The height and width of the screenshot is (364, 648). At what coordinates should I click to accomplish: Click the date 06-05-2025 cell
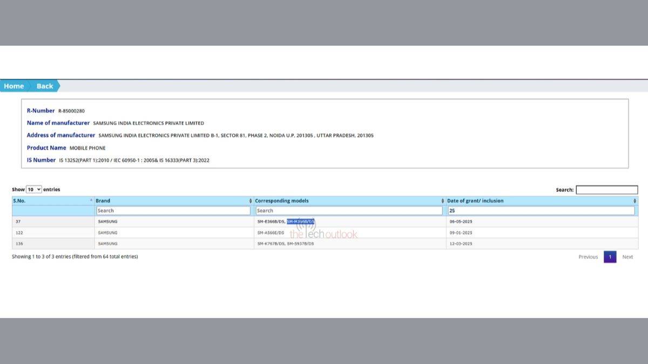542,222
